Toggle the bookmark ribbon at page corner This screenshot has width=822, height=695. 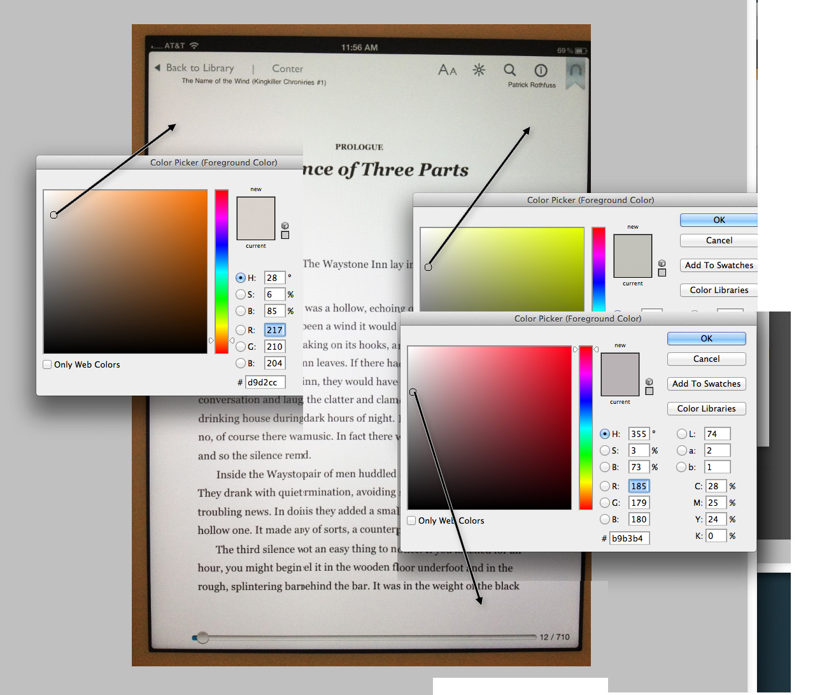[x=576, y=75]
